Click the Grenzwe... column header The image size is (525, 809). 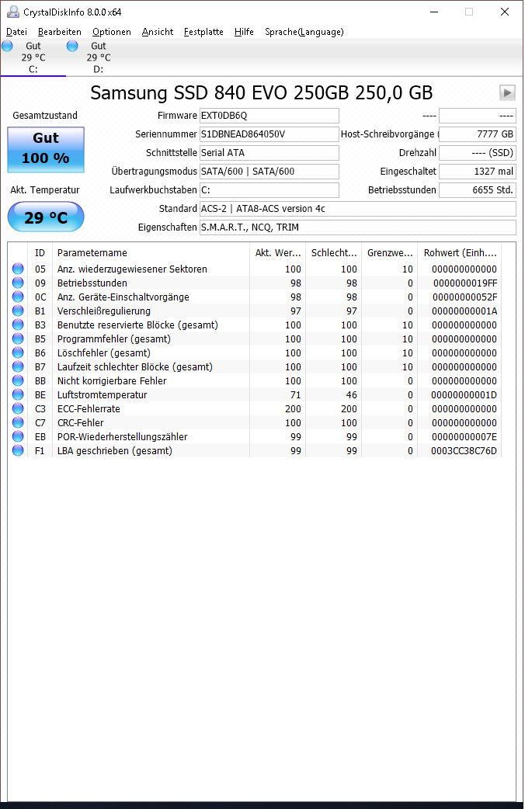coord(390,253)
